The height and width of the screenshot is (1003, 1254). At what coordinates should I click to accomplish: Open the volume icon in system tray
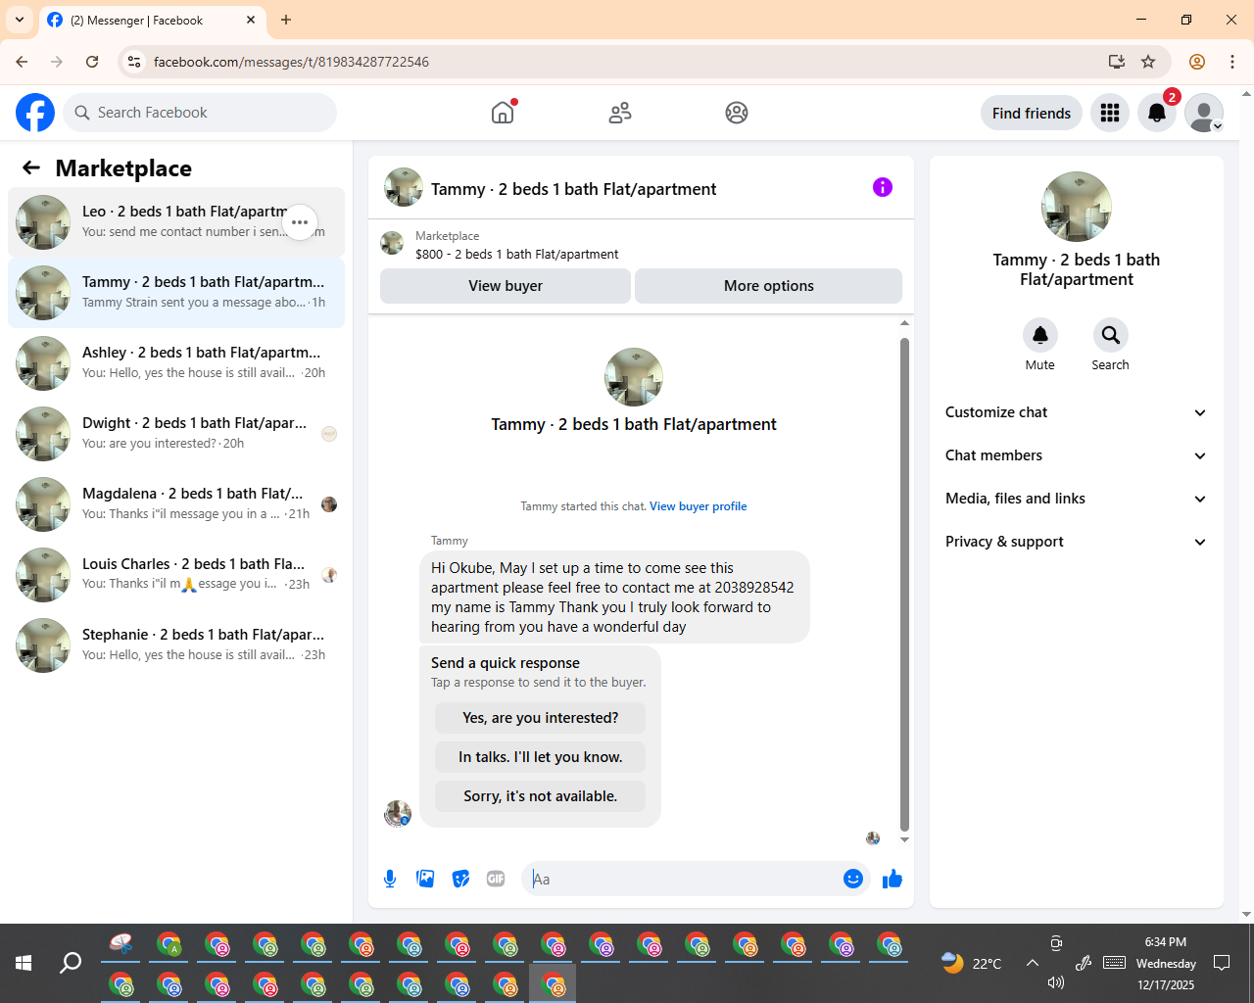tap(1055, 982)
